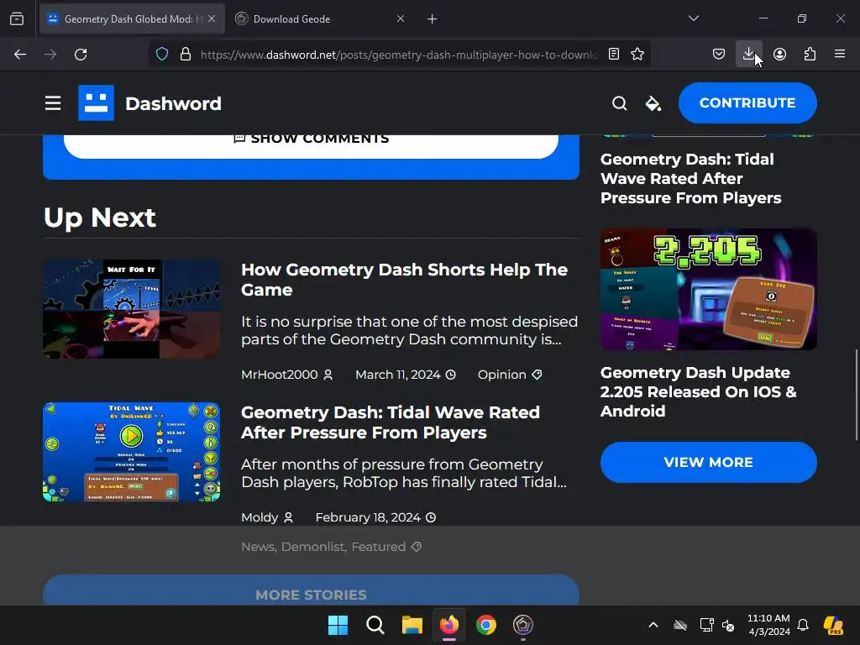Open the Geode app in taskbar
Screen dimensions: 860x645
tap(523, 625)
